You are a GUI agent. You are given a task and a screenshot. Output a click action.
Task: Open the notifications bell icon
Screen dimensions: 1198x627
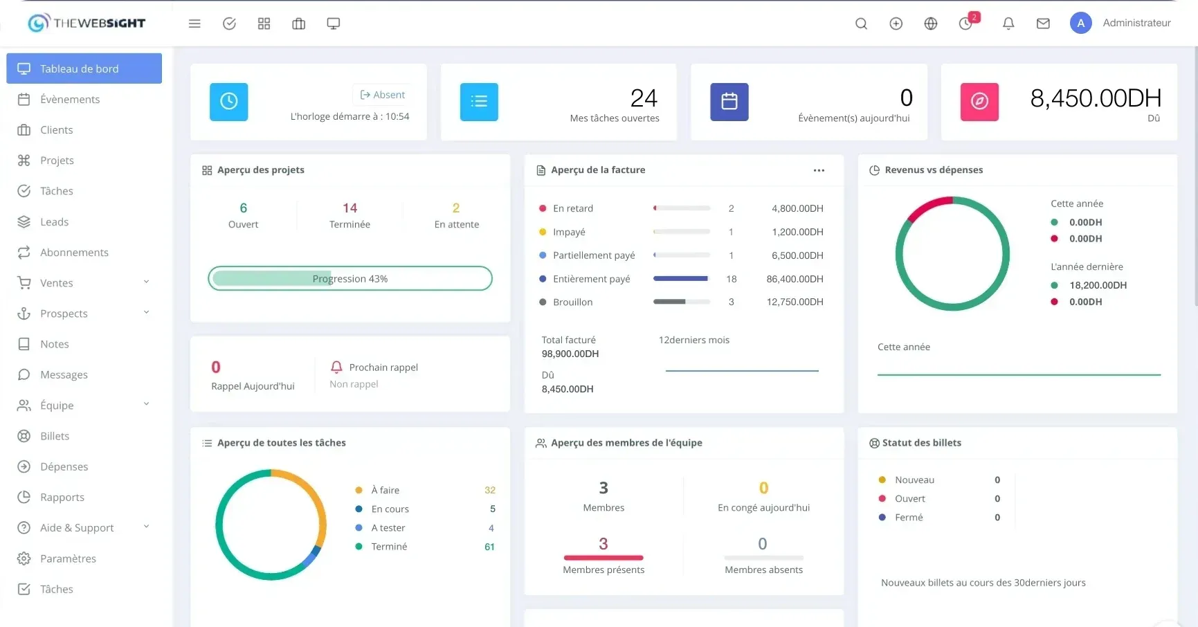[x=1008, y=24]
